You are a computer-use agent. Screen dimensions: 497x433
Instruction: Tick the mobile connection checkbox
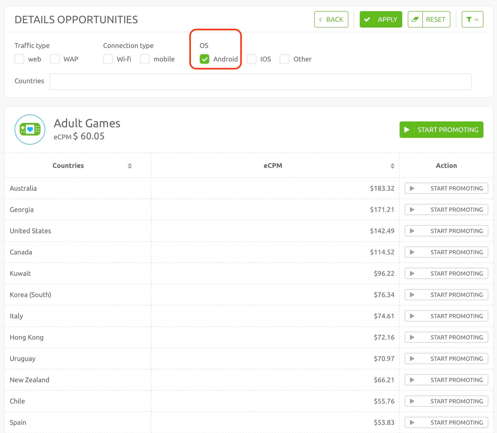(145, 59)
